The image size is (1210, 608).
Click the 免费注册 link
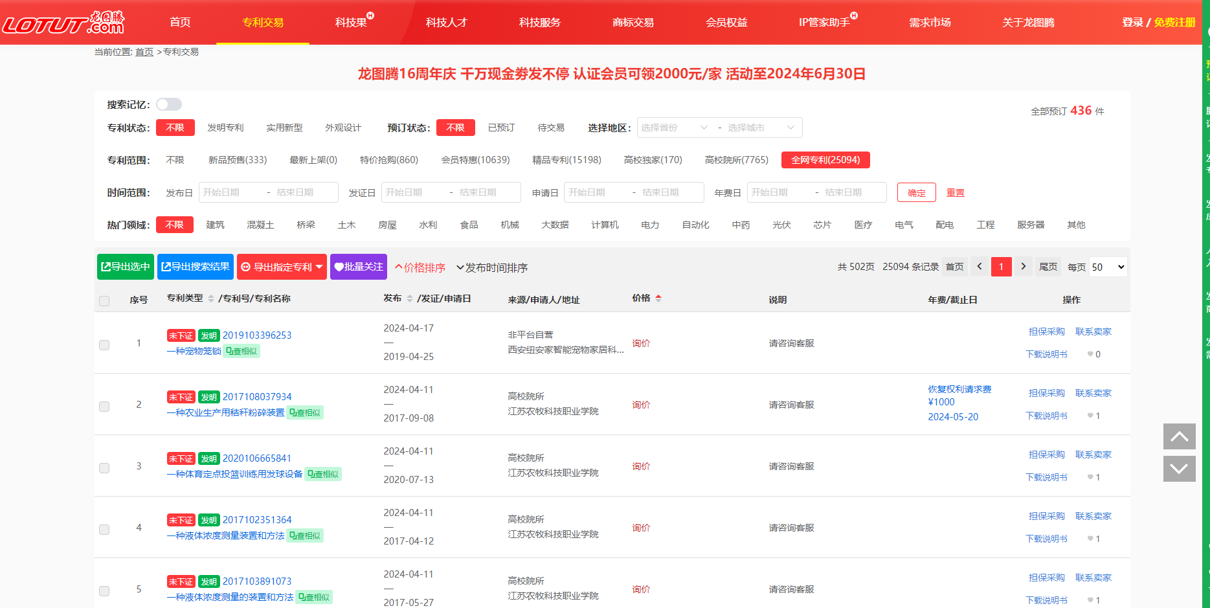tap(1174, 22)
